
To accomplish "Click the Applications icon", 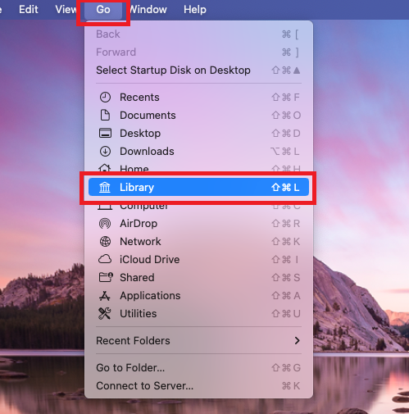I will tap(105, 296).
